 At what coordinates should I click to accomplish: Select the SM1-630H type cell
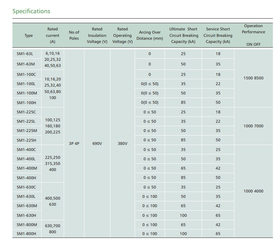(x=27, y=215)
